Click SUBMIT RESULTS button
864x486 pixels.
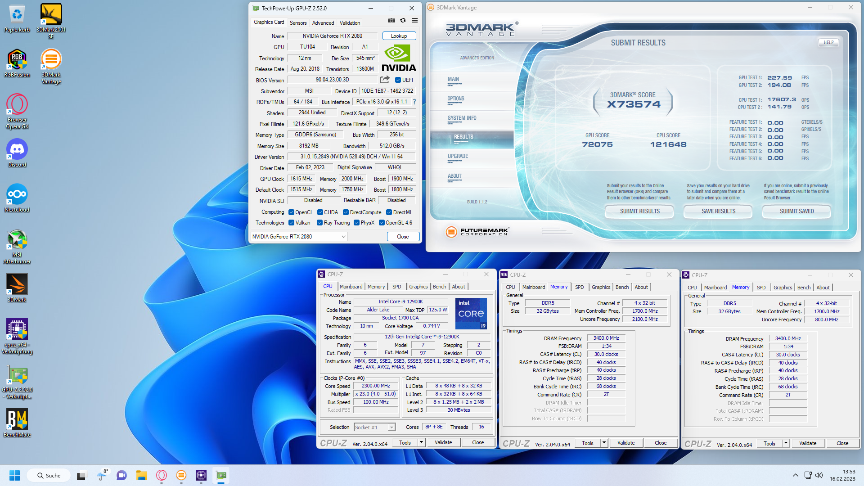pyautogui.click(x=639, y=211)
